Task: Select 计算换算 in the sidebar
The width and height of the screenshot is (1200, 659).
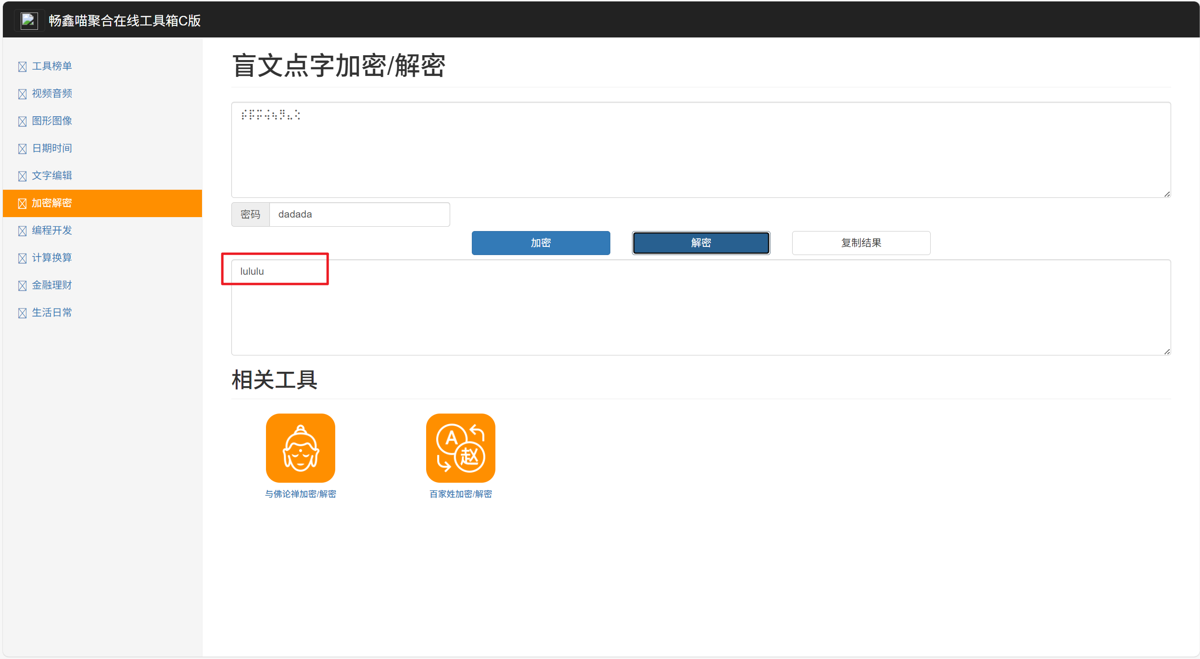Action: point(52,258)
